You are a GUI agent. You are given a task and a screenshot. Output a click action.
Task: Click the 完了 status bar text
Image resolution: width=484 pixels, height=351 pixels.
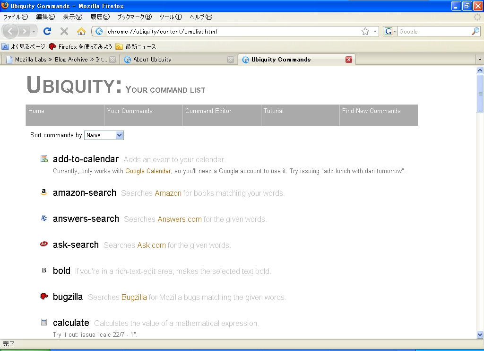(x=9, y=343)
